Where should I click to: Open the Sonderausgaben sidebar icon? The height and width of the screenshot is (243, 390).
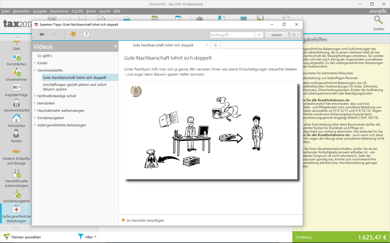17,193
